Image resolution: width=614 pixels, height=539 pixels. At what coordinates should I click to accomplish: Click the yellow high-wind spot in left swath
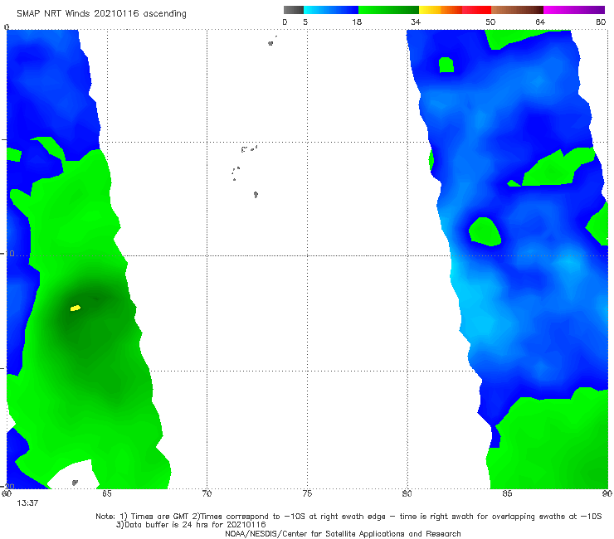coord(76,308)
